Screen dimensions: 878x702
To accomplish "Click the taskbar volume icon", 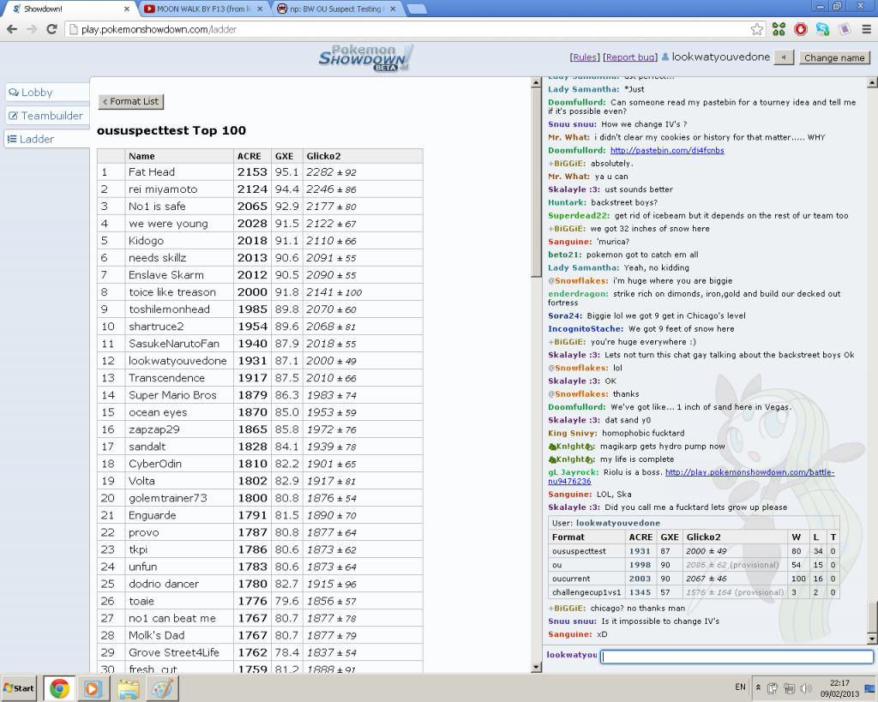I will point(804,687).
